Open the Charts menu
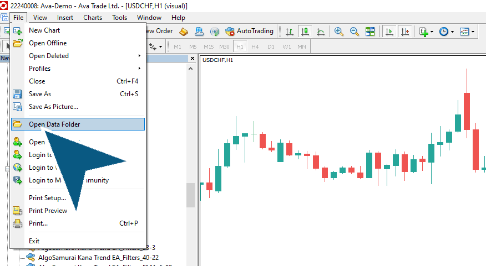The height and width of the screenshot is (266, 486). coord(93,18)
